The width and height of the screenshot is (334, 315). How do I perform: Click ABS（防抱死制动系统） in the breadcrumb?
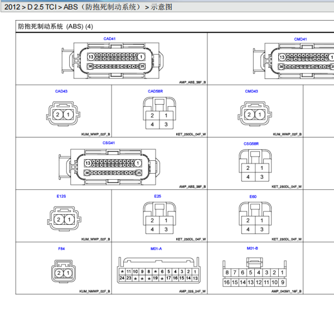click(x=103, y=7)
